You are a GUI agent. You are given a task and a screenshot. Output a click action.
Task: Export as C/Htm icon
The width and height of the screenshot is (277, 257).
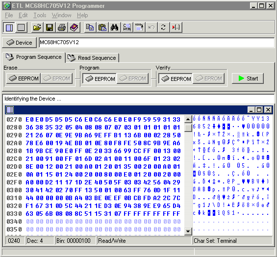point(127,27)
